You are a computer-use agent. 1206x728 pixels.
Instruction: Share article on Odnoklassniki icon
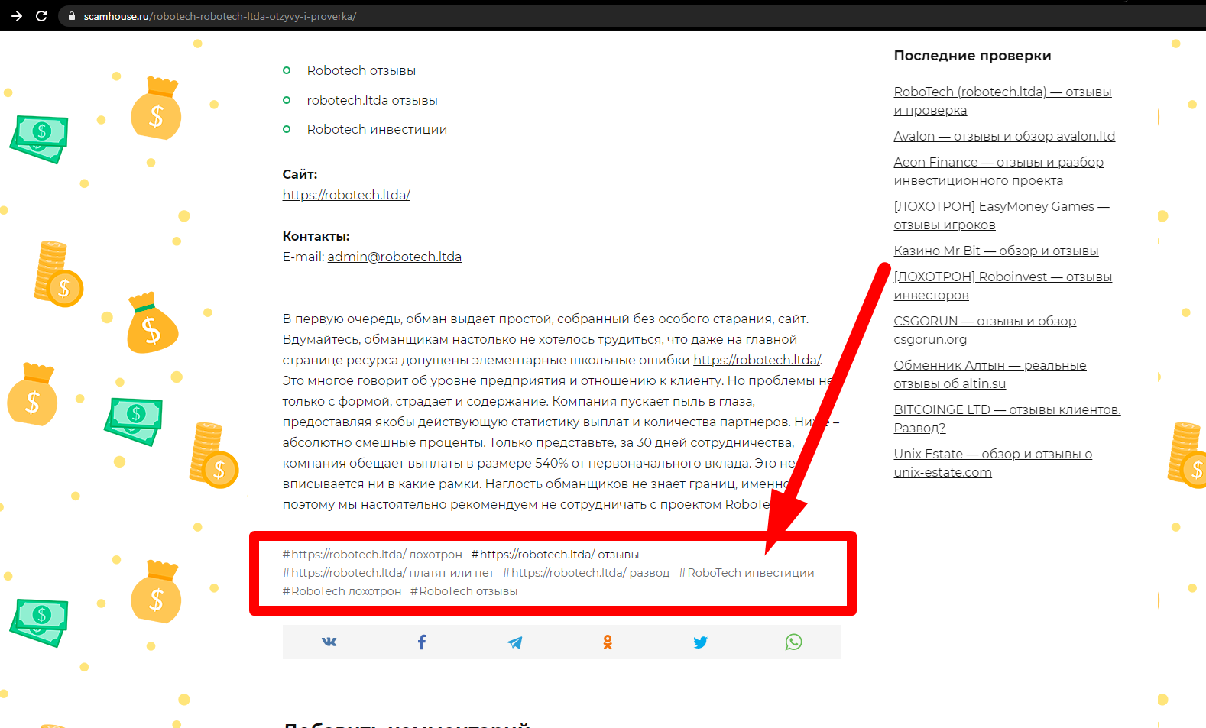coord(608,642)
